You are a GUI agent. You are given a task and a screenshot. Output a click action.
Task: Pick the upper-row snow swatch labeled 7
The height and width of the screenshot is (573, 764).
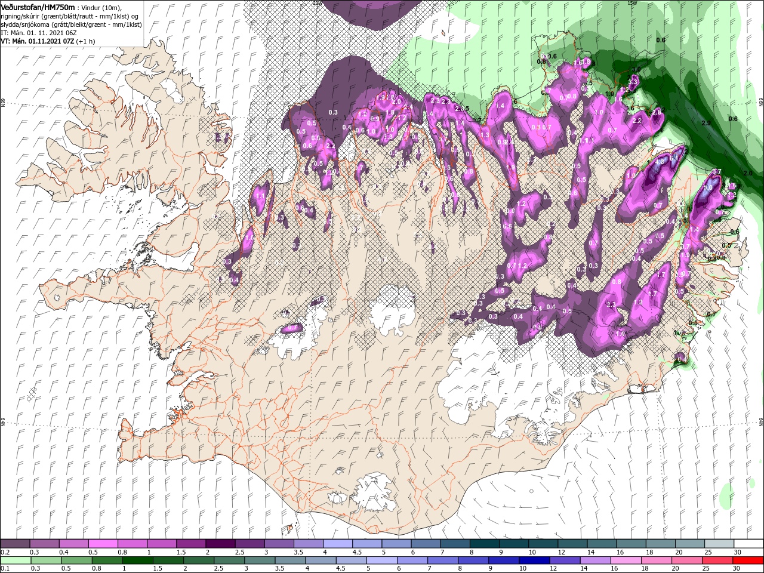454,544
